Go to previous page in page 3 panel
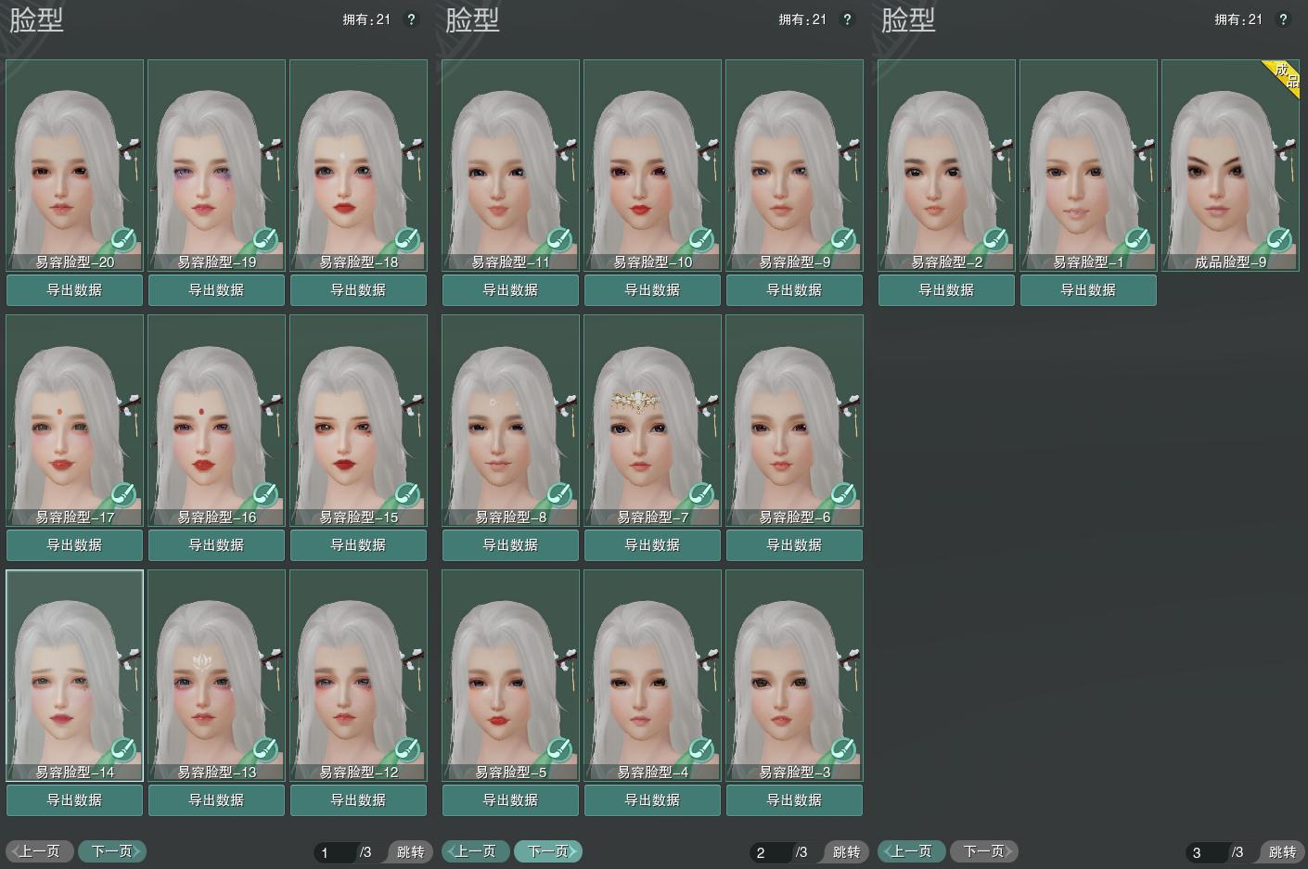 pyautogui.click(x=912, y=851)
